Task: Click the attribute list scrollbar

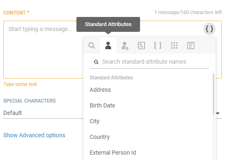Action: coord(214,94)
